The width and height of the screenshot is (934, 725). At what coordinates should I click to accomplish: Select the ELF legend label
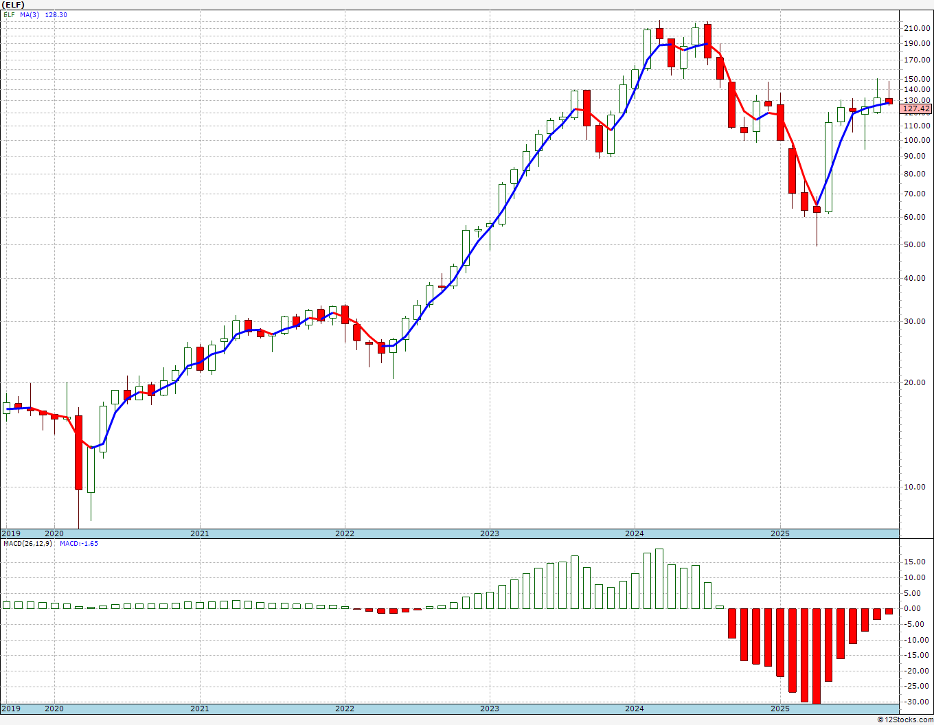[9, 14]
